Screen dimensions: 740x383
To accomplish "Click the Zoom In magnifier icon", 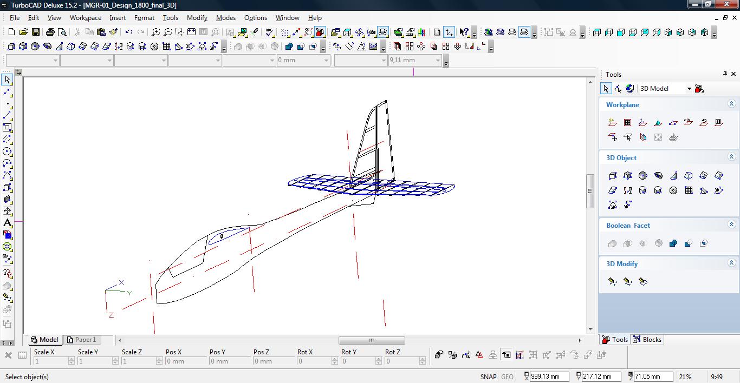I will coord(155,32).
